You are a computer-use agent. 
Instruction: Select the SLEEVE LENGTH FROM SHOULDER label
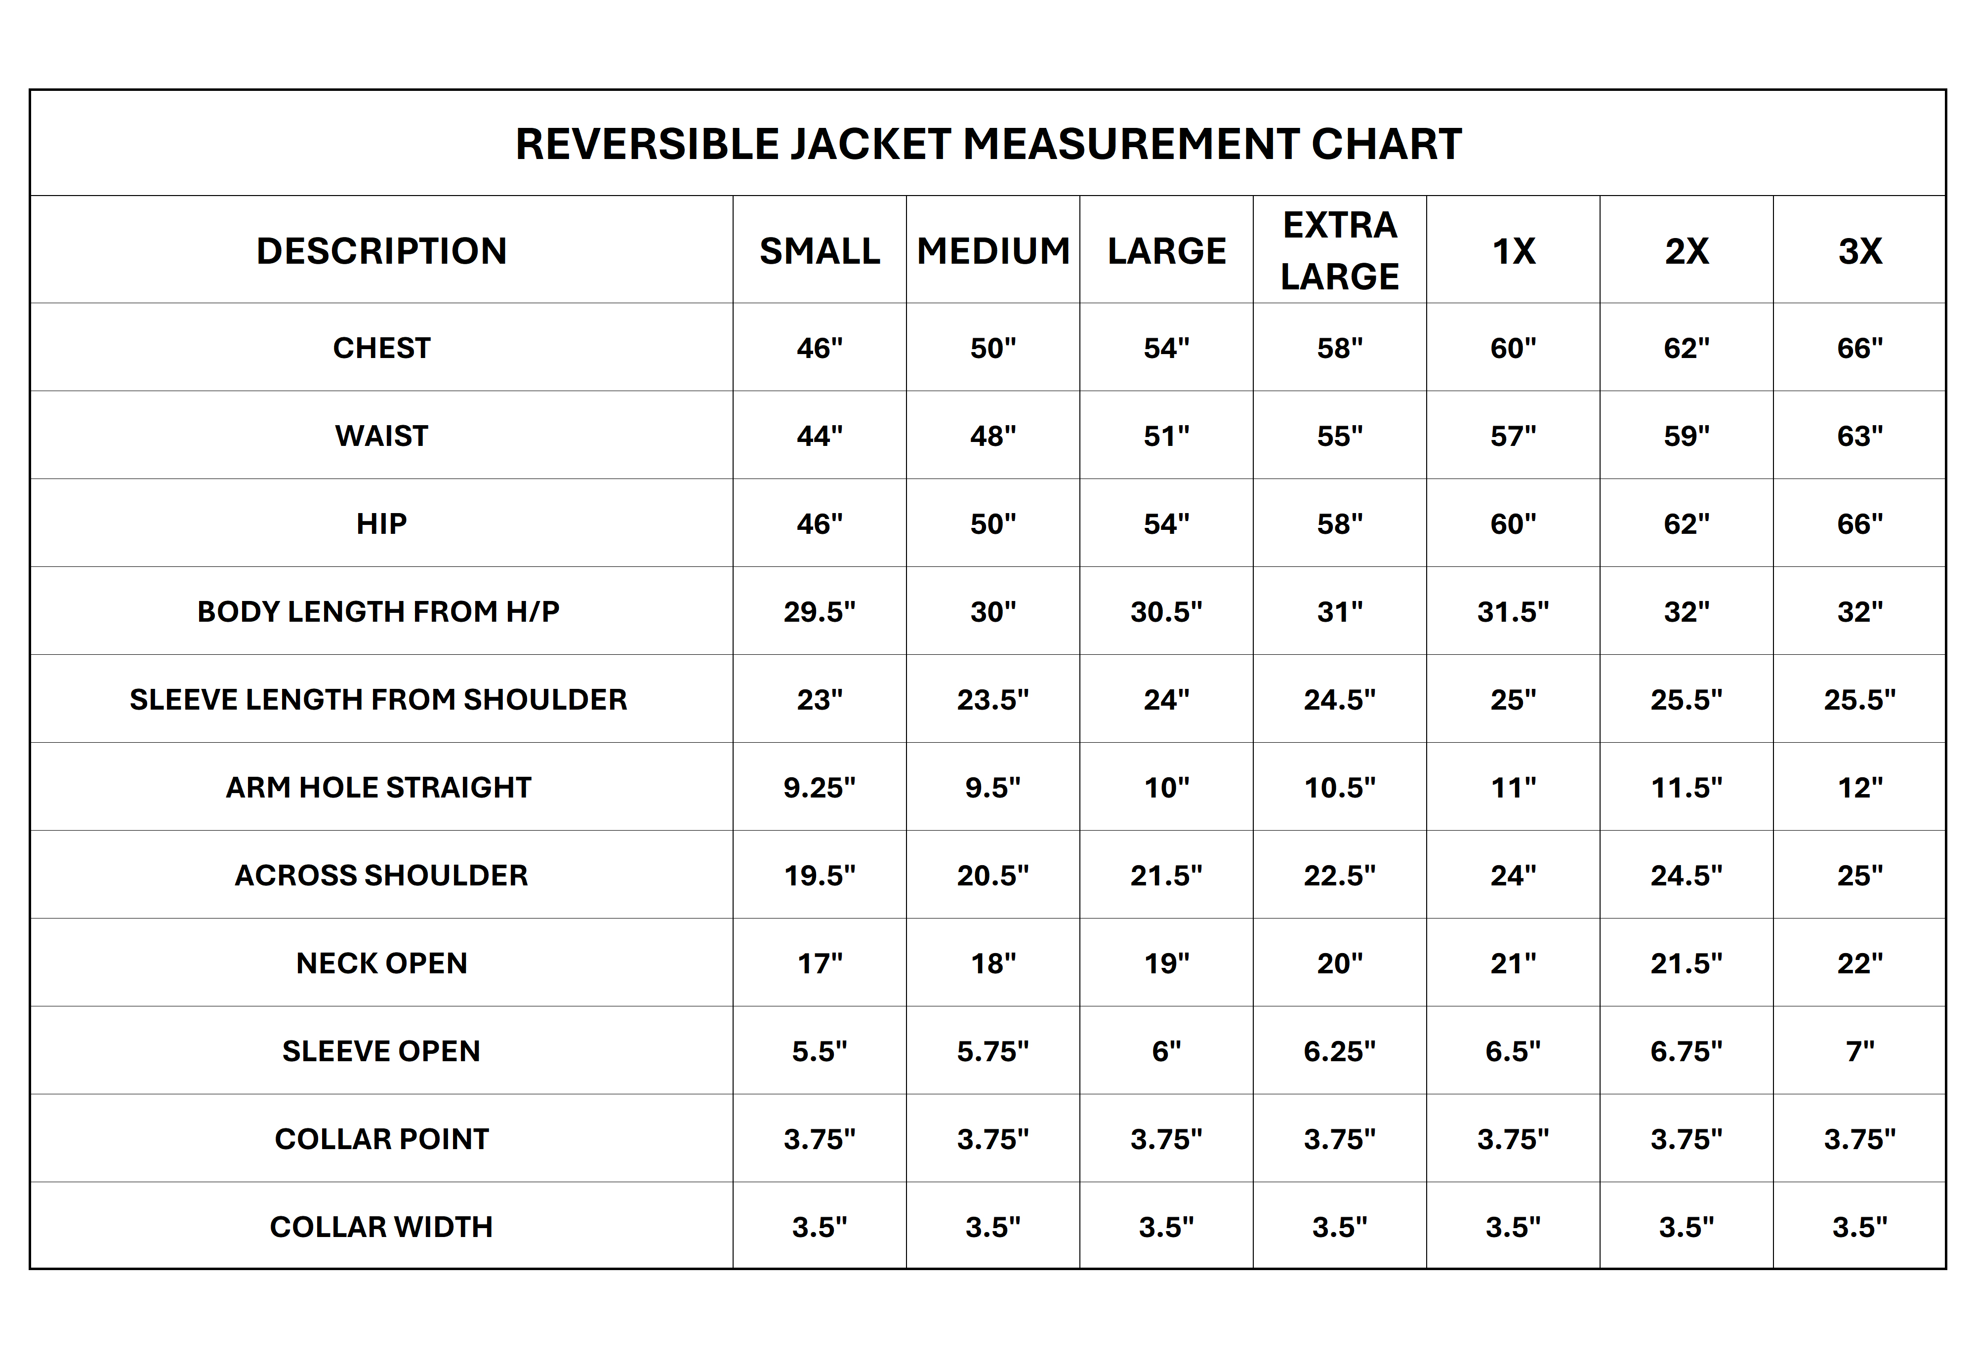(379, 699)
